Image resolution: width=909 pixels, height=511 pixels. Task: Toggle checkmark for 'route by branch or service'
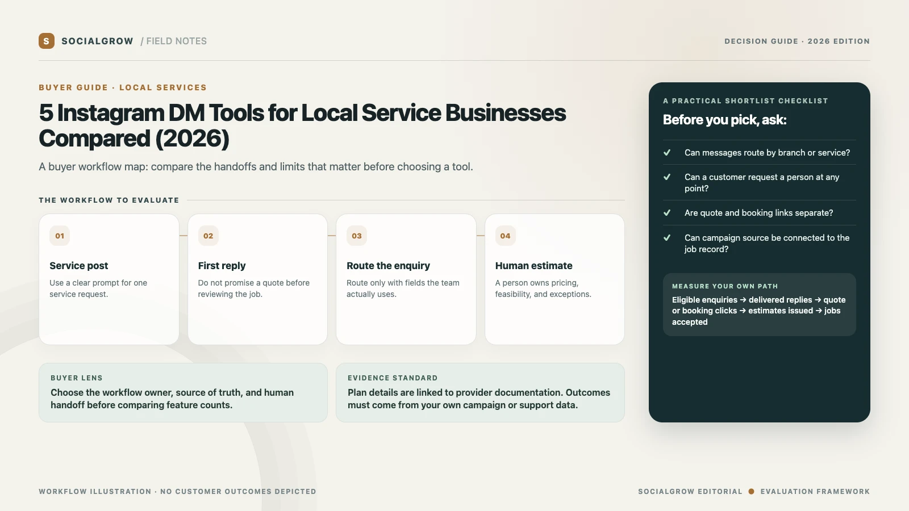click(x=667, y=153)
